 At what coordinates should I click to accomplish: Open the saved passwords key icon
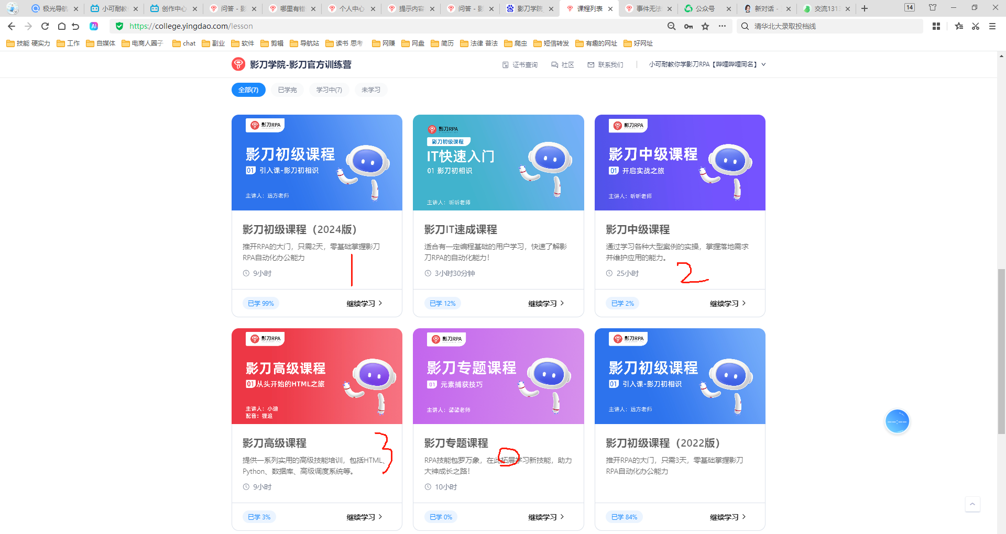(x=688, y=26)
